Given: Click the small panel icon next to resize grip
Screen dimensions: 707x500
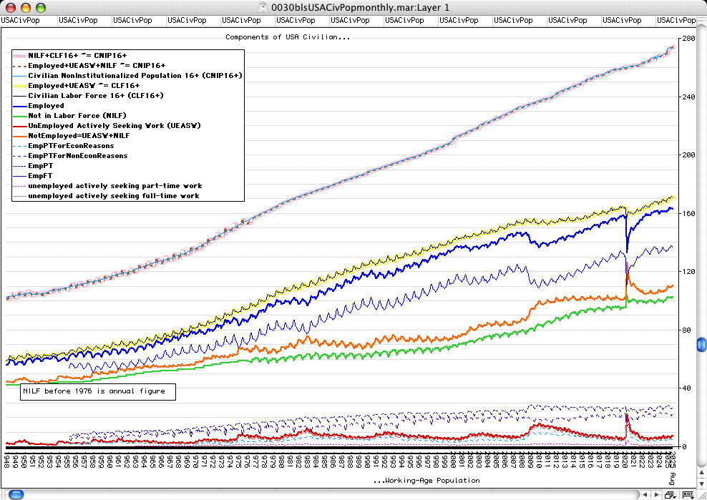Looking at the screenshot, I should click(x=687, y=494).
